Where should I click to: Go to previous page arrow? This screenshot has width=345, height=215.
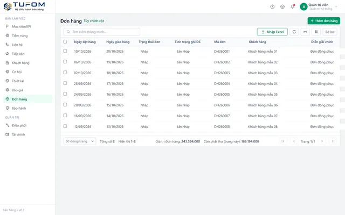tap(294, 141)
